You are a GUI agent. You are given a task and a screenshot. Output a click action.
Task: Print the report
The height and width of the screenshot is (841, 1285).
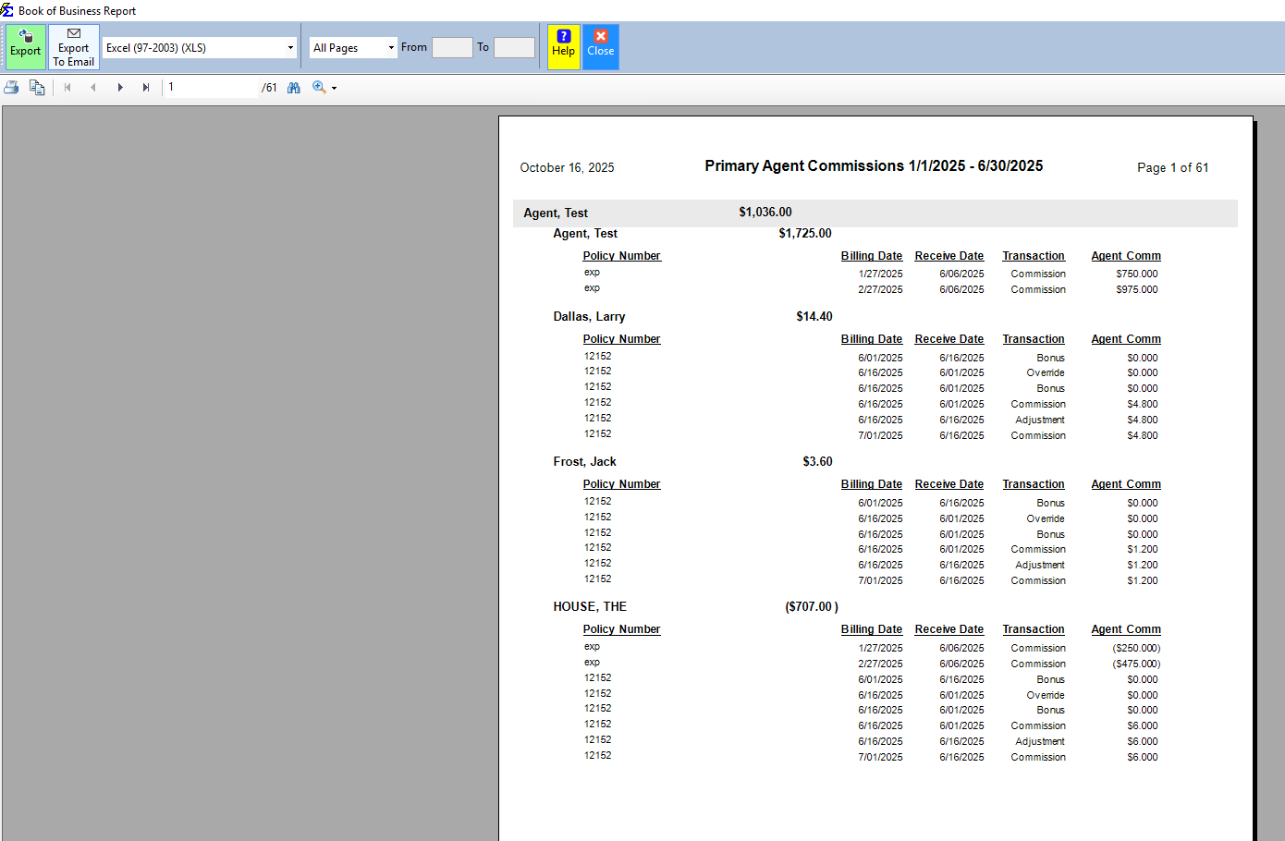tap(11, 87)
